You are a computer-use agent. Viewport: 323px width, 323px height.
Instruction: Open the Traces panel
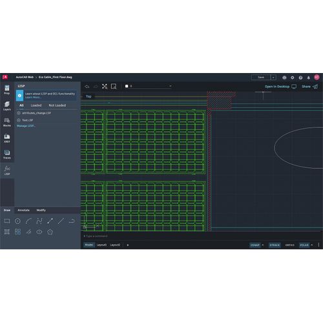tap(7, 154)
